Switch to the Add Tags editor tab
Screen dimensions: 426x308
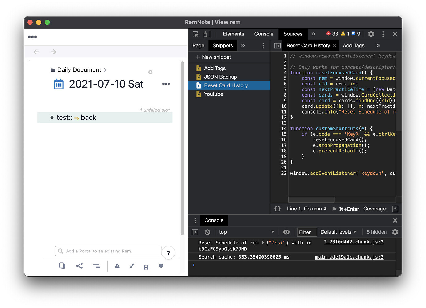click(x=353, y=46)
